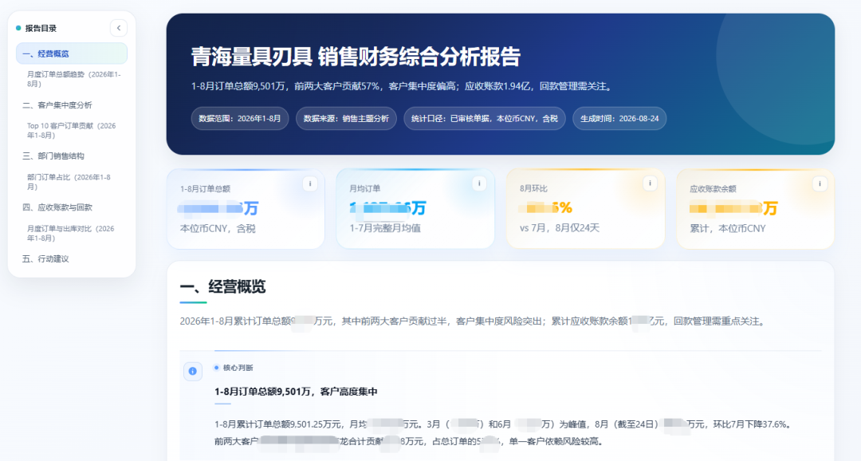Click the text 累计，本位币CNY
This screenshot has width=861, height=461.
coord(728,229)
